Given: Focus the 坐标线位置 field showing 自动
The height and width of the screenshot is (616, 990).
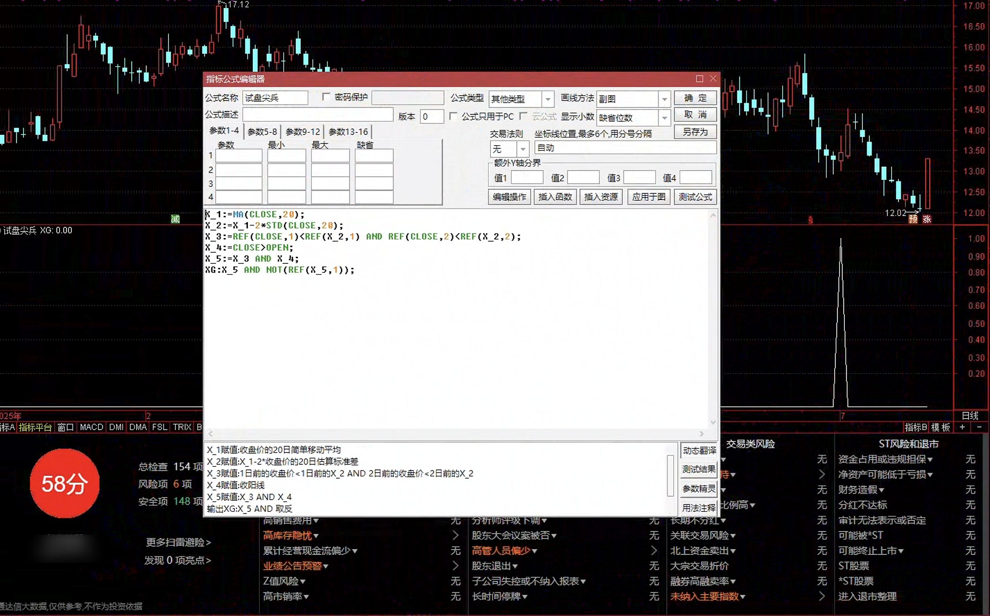Looking at the screenshot, I should coord(625,148).
